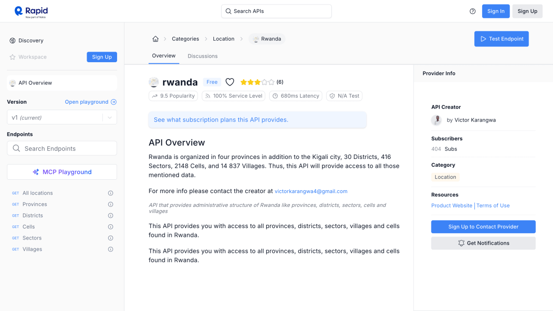The height and width of the screenshot is (311, 553).
Task: Click the 404 Subs count
Action: (x=444, y=149)
